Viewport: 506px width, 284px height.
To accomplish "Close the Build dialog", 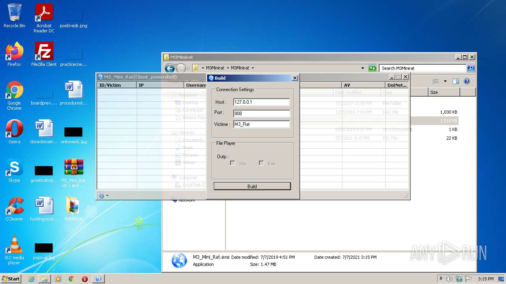I will (295, 78).
